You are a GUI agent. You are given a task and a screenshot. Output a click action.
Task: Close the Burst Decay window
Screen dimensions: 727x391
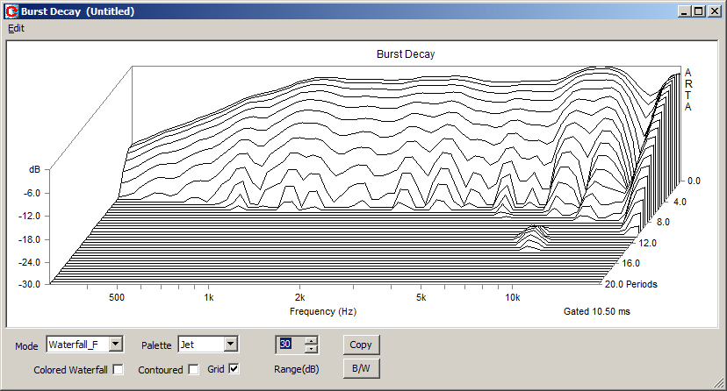coord(715,11)
